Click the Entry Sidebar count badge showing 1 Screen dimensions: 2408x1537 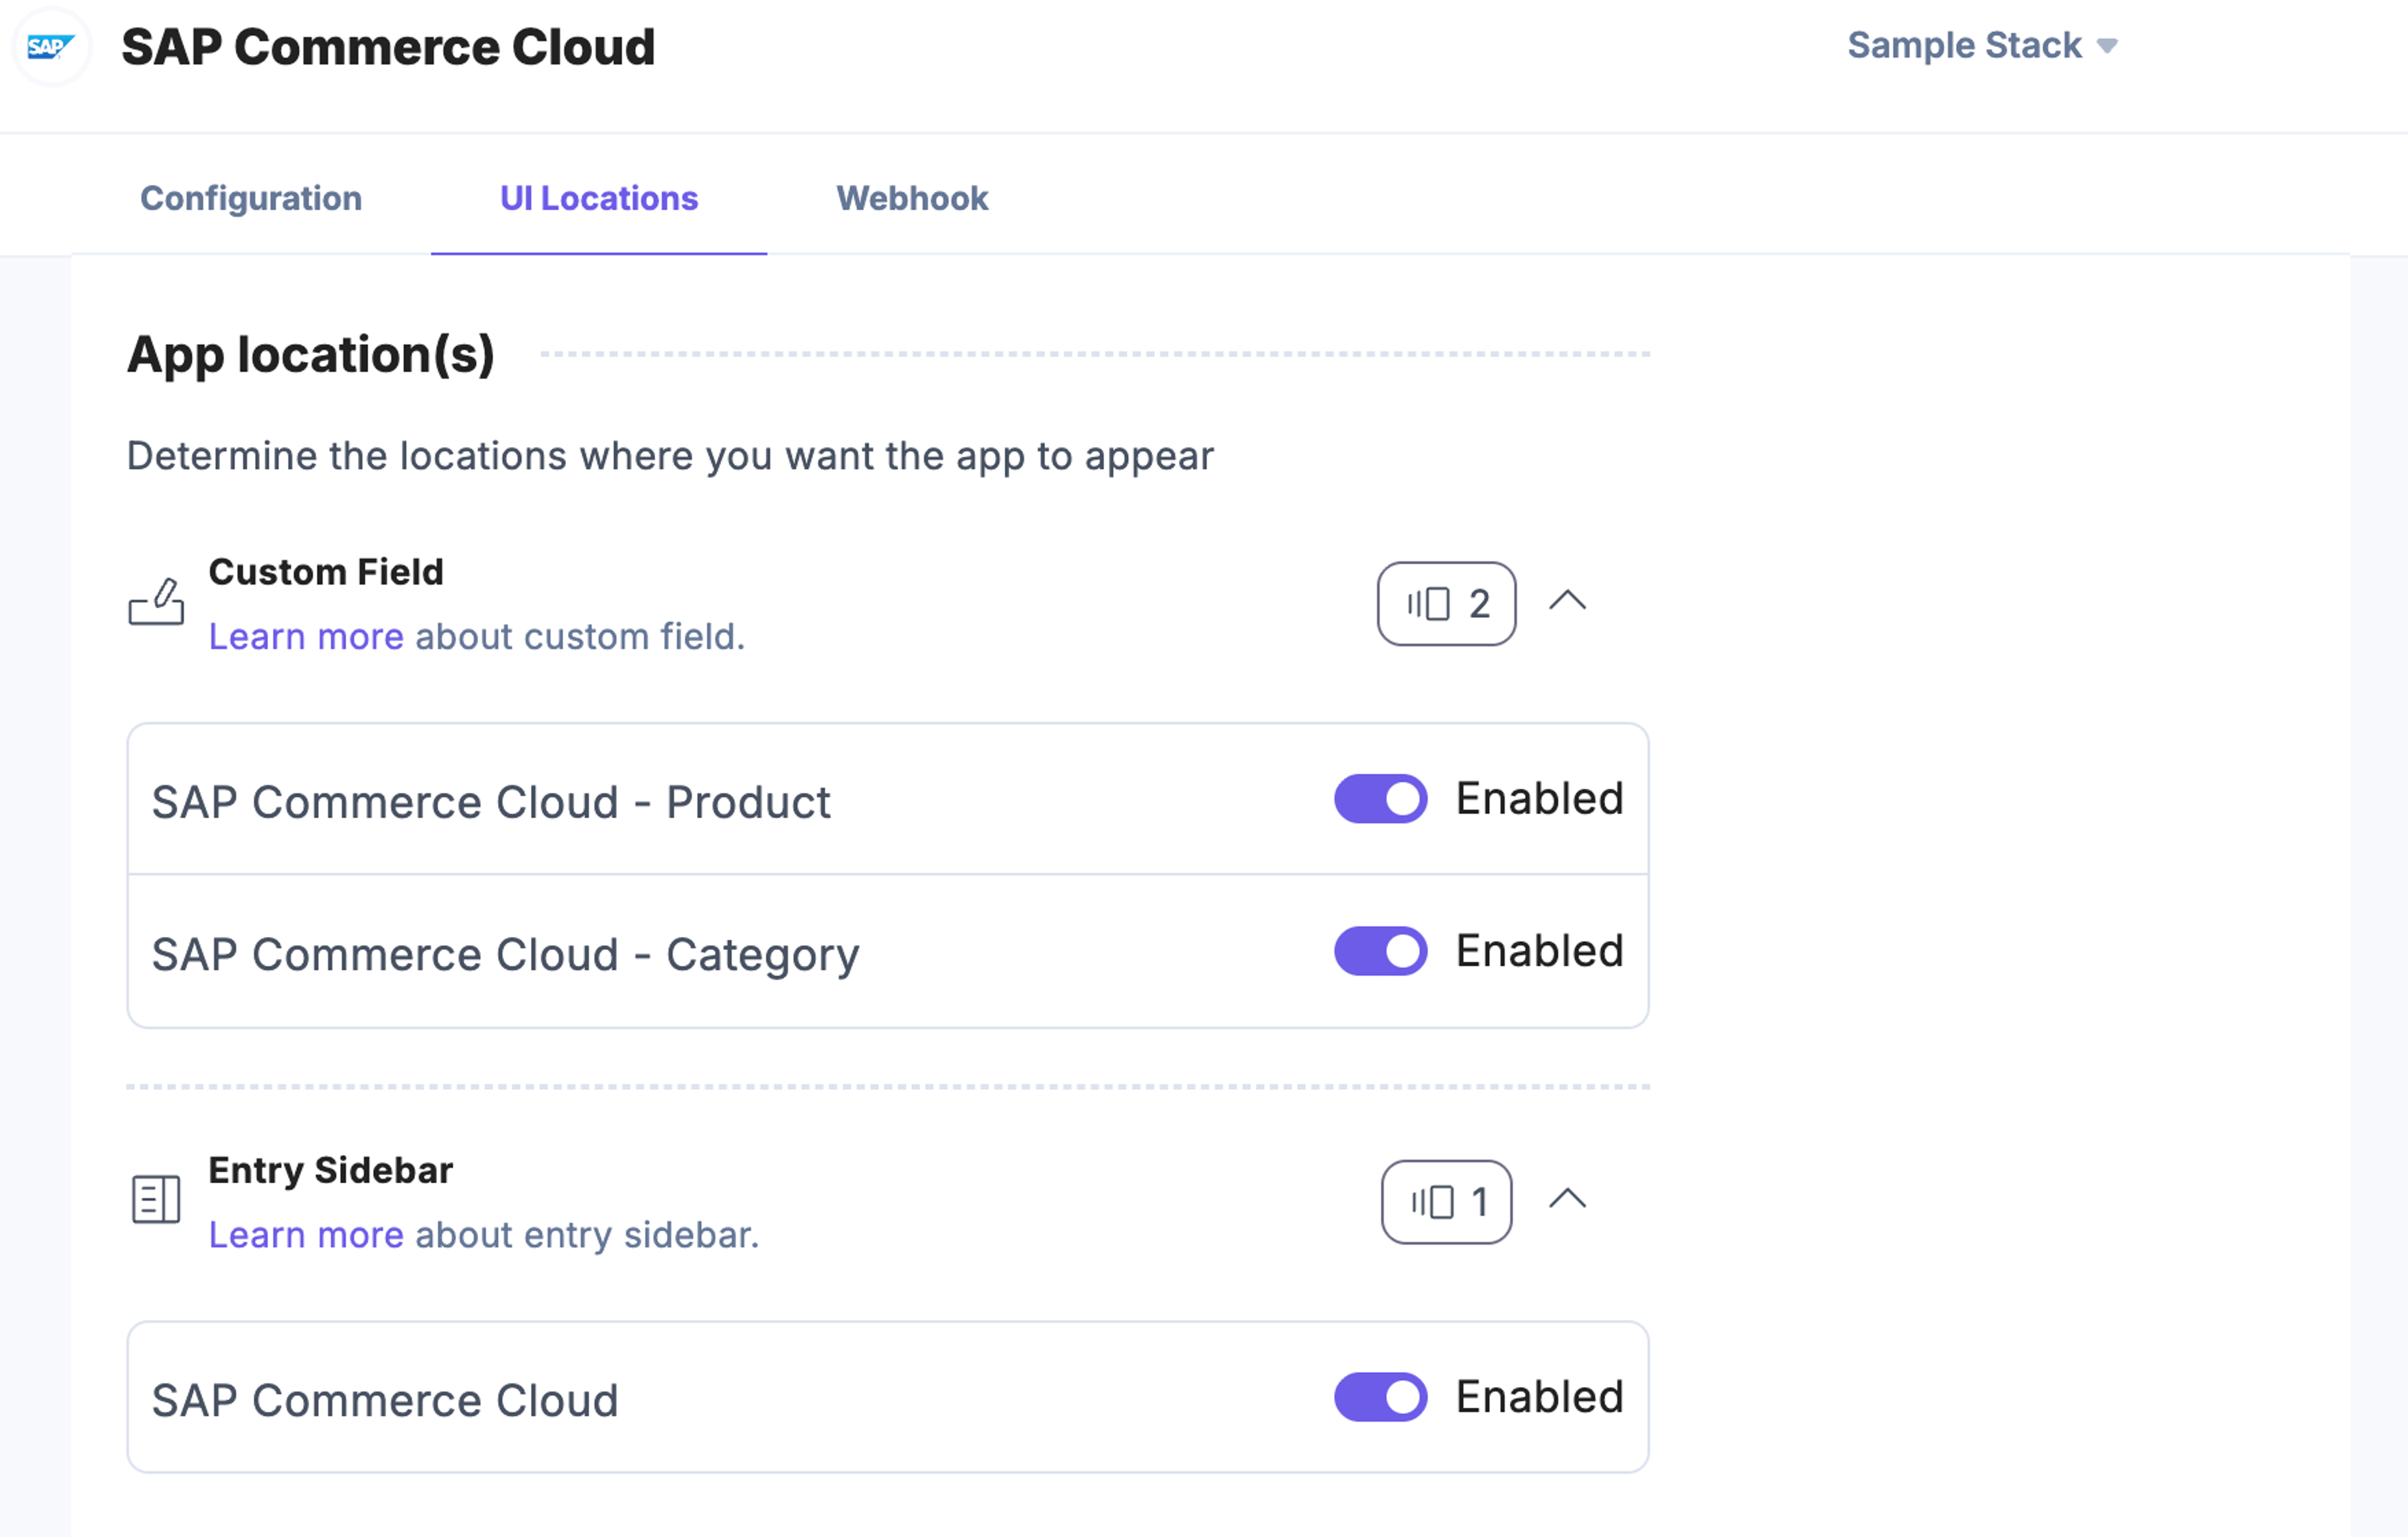(1446, 1201)
